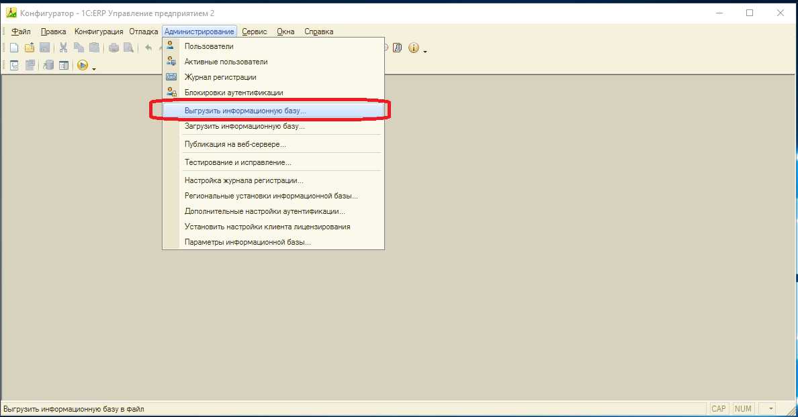Expand dropdown arrow next to info icon

425,51
